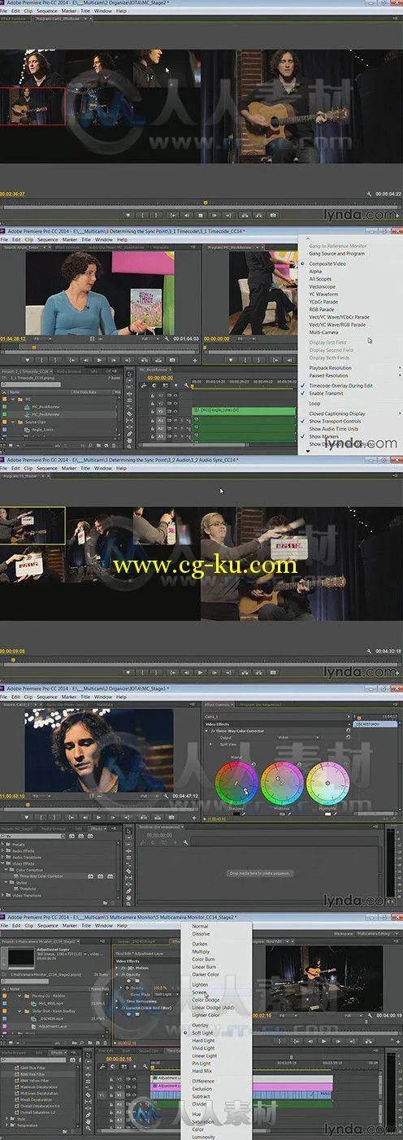The width and height of the screenshot is (403, 1140).
Task: Select YC Waveform display mode
Action: [x=323, y=294]
